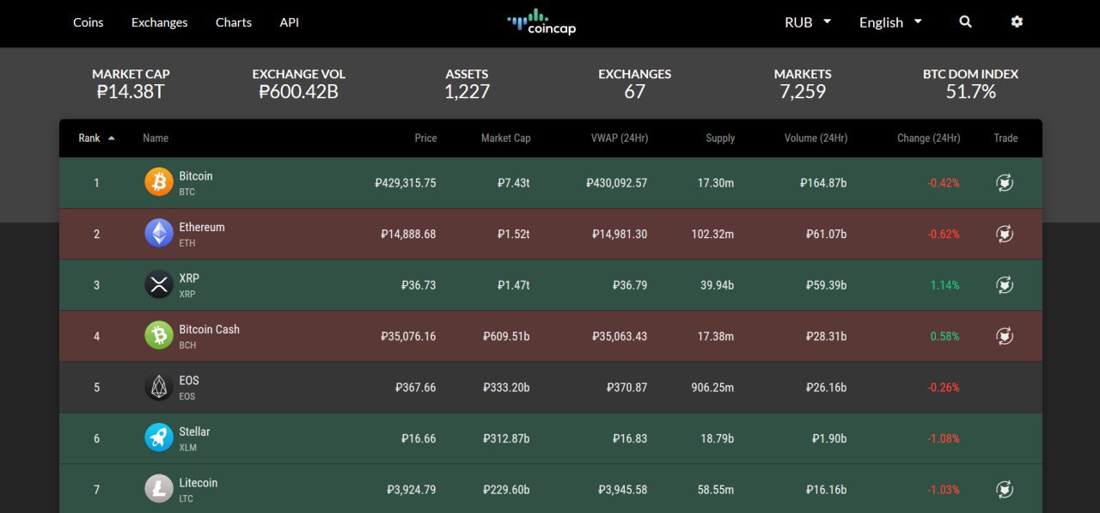Trade XRP via ShapeShift icon
This screenshot has height=513, width=1100.
click(x=1005, y=284)
